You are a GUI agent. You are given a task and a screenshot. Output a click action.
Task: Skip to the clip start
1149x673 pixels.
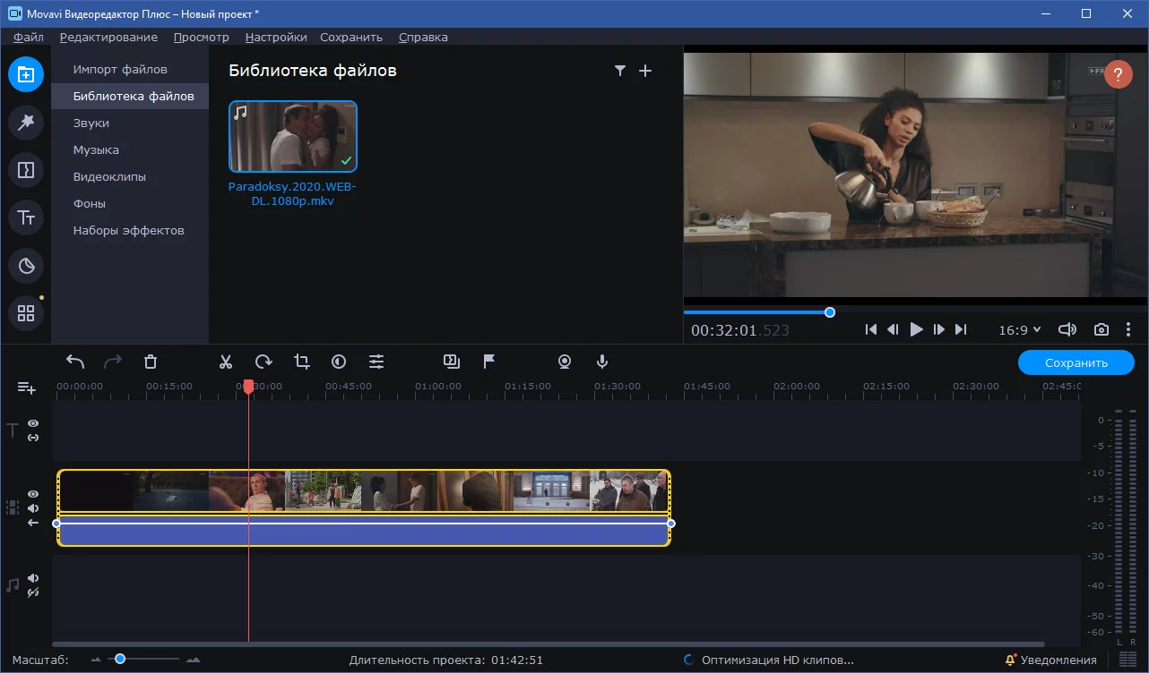pyautogui.click(x=871, y=329)
